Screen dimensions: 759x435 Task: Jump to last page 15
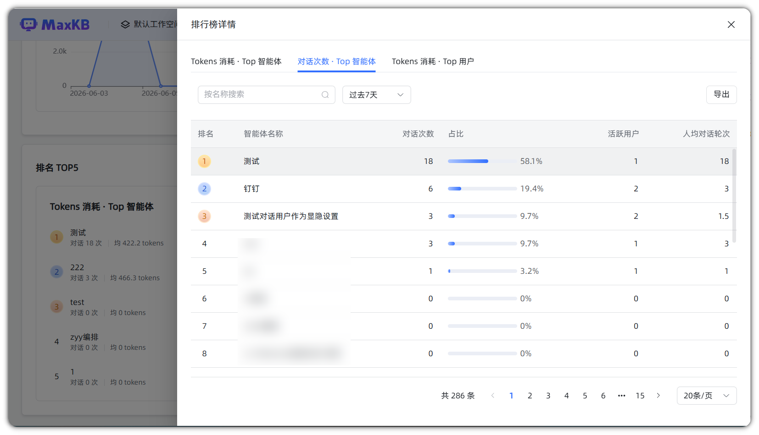pyautogui.click(x=640, y=396)
